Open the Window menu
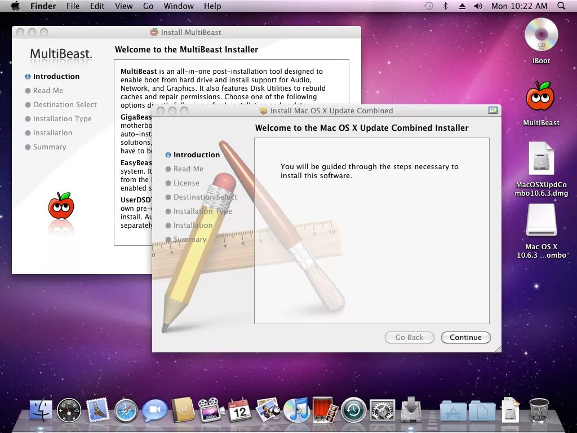This screenshot has height=433, width=577. pyautogui.click(x=179, y=6)
